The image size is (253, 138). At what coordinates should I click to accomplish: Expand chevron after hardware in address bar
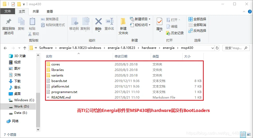pos(159,48)
